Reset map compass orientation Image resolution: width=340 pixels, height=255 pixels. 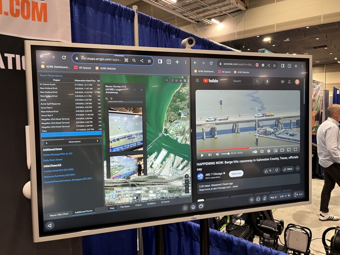[x=187, y=176]
